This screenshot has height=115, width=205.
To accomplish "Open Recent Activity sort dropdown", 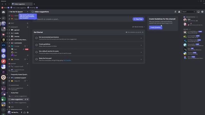I will tap(138, 27).
